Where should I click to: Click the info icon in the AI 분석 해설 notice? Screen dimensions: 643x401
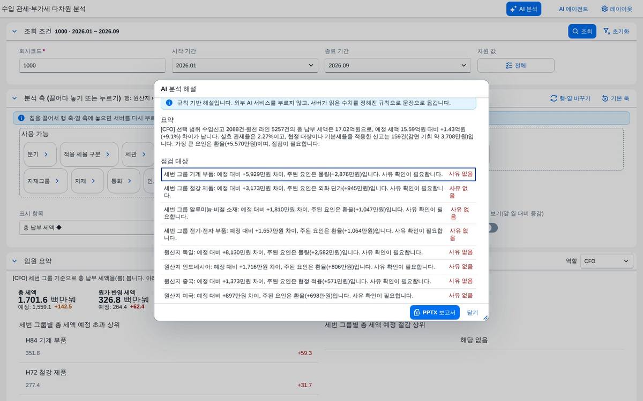click(x=169, y=103)
